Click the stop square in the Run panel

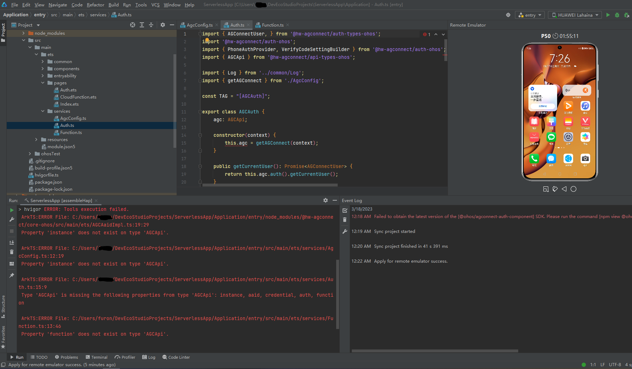pos(12,231)
